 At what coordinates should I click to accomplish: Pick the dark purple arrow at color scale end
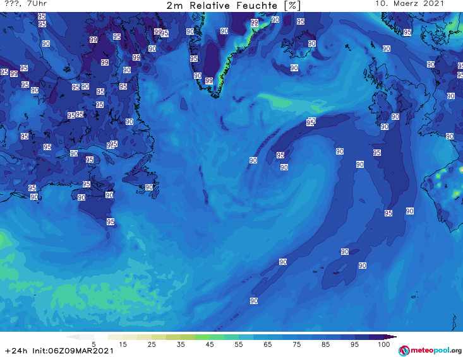tap(390, 337)
